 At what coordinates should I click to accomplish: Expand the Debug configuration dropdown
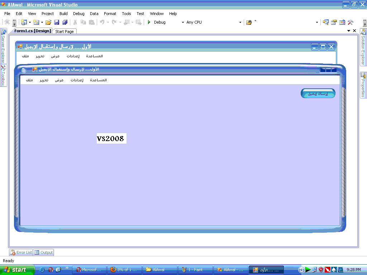click(x=183, y=23)
